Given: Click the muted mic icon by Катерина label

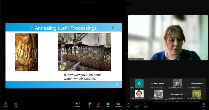Looking at the screenshot, I should click(131, 99).
